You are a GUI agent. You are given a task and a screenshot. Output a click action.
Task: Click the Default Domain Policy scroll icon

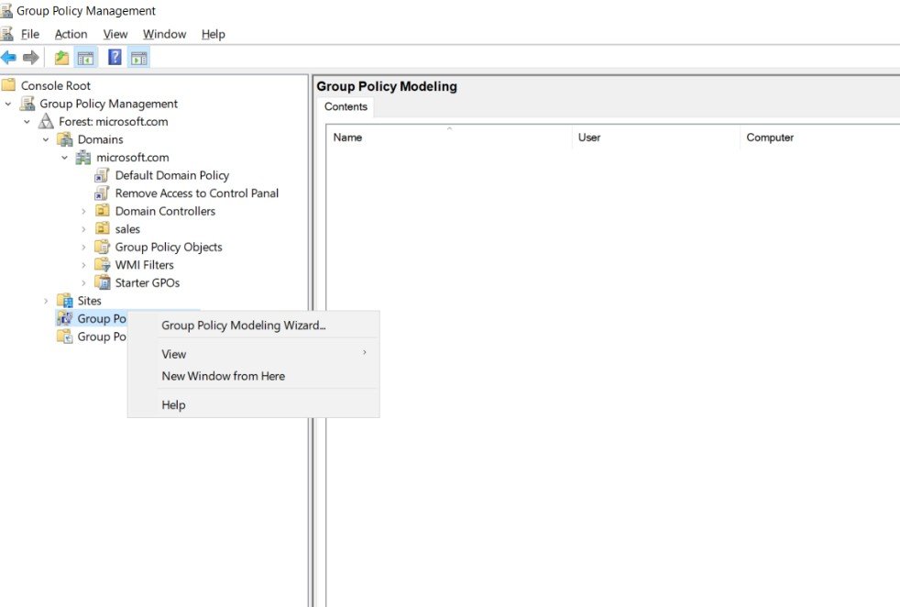(102, 175)
